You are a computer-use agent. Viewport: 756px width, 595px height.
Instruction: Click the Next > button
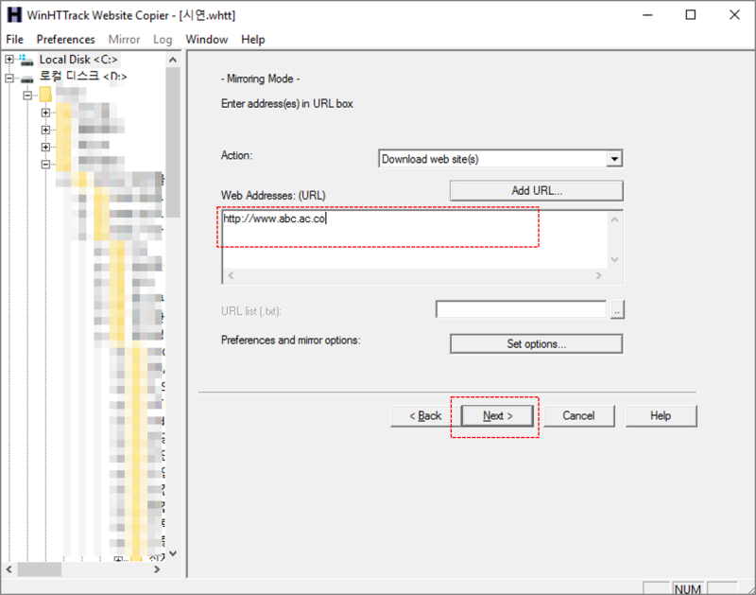coord(497,415)
